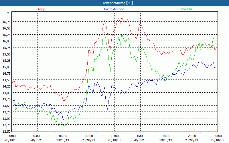The height and width of the screenshot is (143, 229).
Task: Click the 15:00 time axis label
Action: pos(140,136)
